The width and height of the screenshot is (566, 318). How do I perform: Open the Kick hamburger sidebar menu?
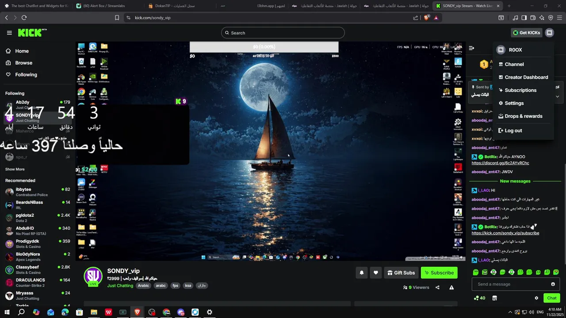tap(9, 33)
